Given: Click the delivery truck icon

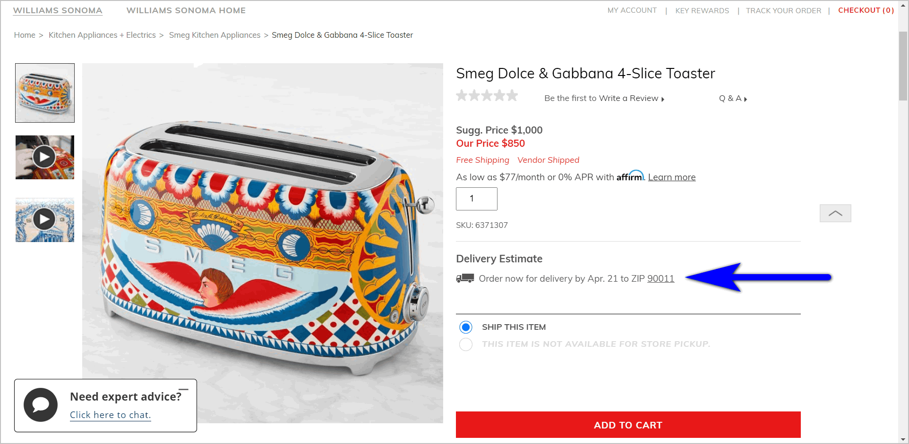Looking at the screenshot, I should (x=464, y=278).
